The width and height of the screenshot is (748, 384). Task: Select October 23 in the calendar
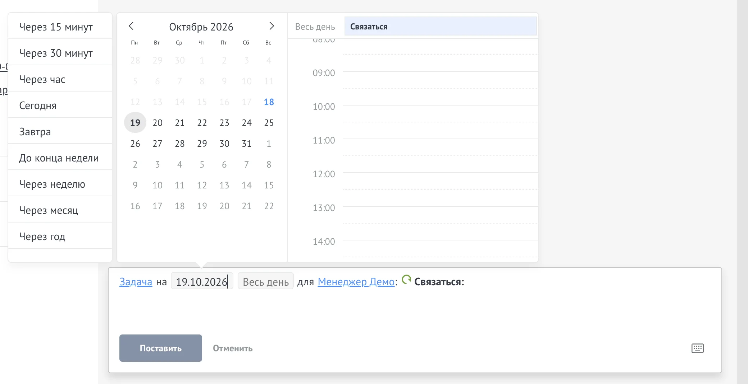point(224,123)
